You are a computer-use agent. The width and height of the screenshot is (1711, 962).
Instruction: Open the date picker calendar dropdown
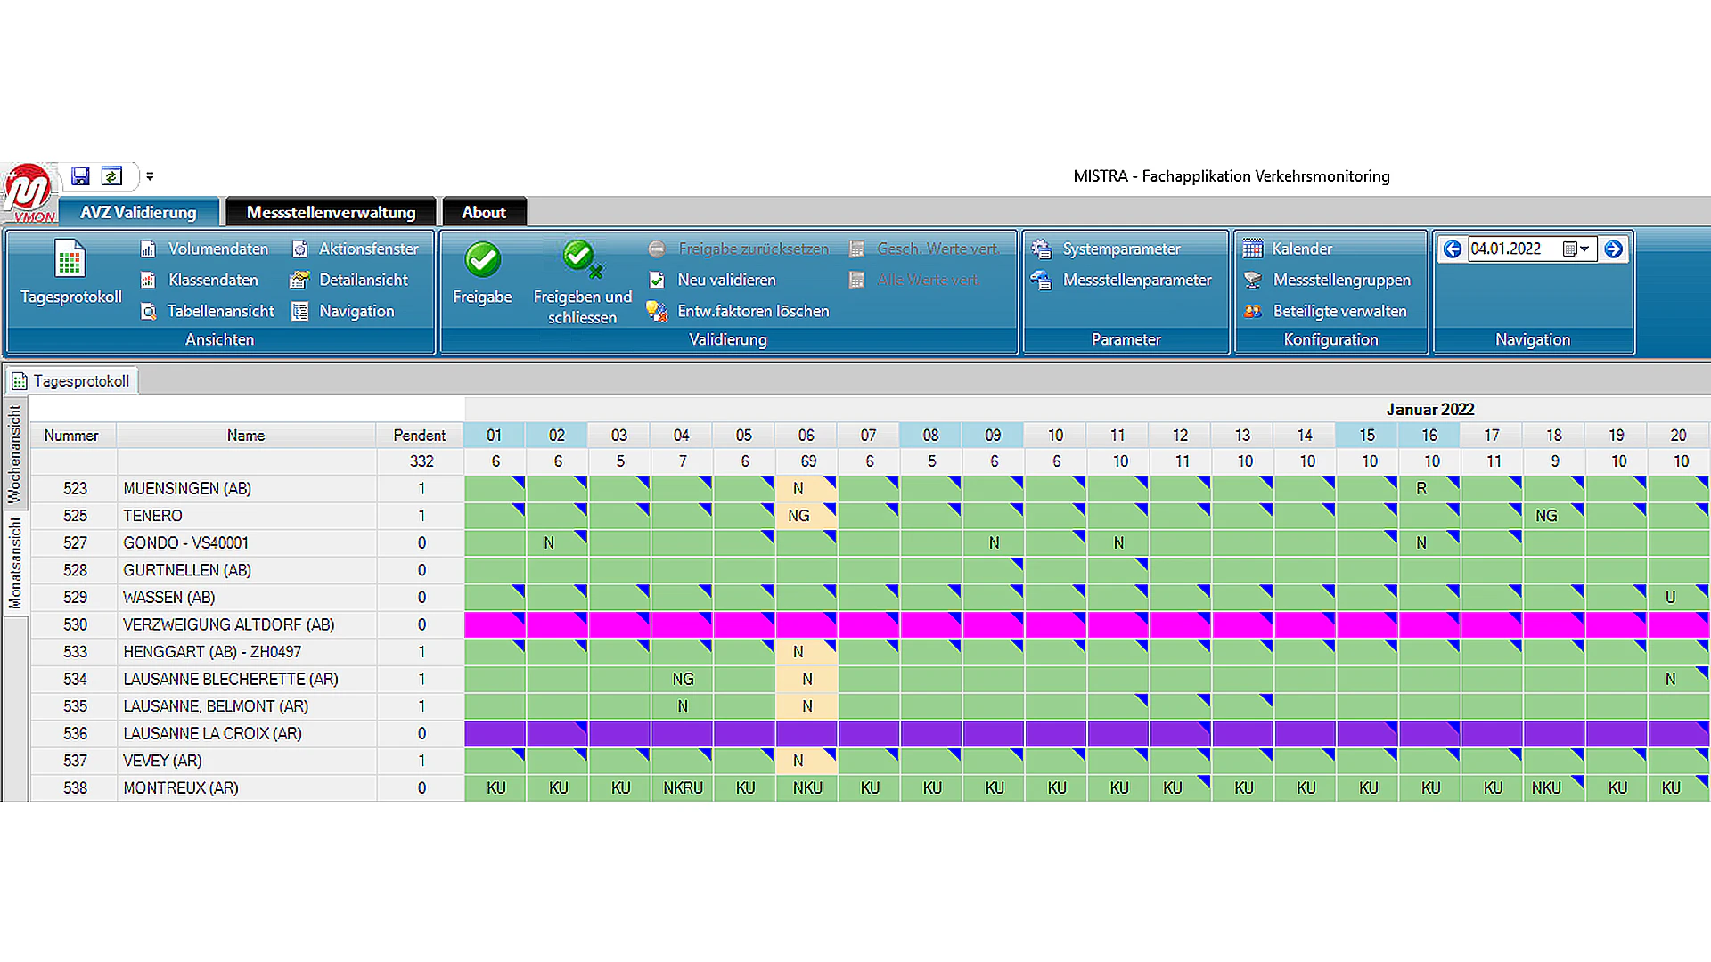click(x=1576, y=249)
